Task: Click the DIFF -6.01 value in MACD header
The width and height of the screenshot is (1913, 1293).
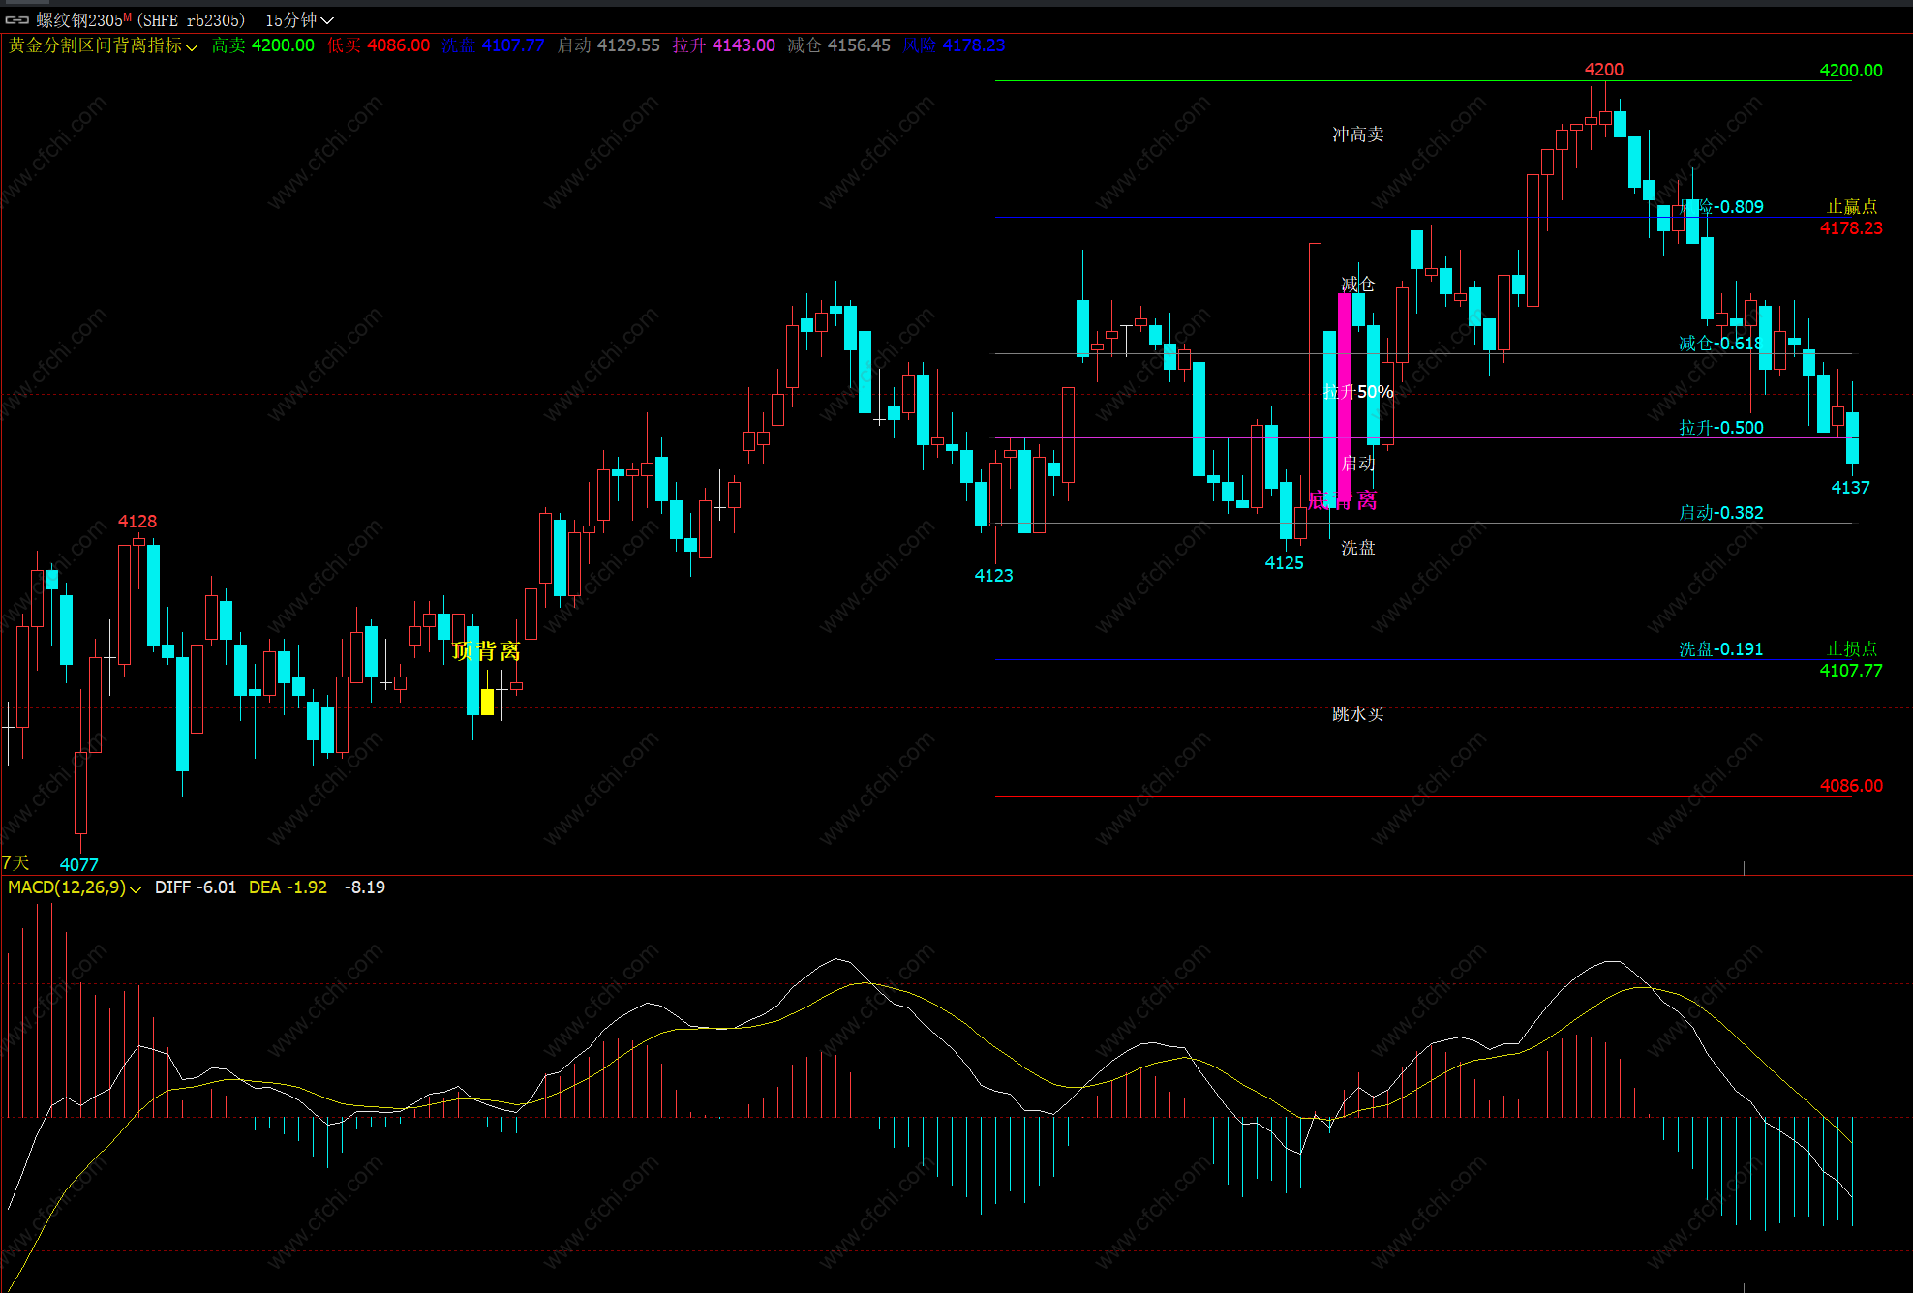Action: click(195, 887)
